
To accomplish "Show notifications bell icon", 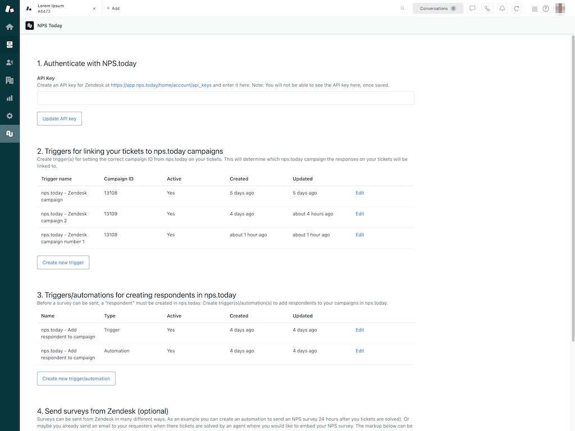I will pyautogui.click(x=502, y=8).
